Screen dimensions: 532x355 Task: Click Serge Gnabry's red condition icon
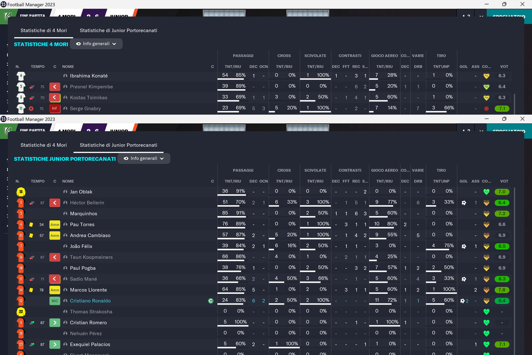coord(486,109)
